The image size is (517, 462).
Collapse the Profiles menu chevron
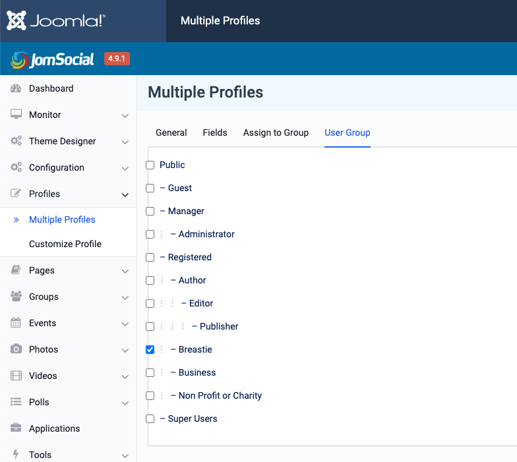125,194
